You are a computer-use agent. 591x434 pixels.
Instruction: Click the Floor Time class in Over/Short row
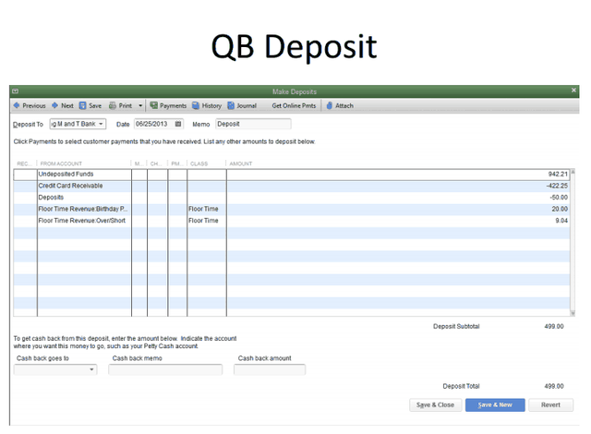pos(203,221)
